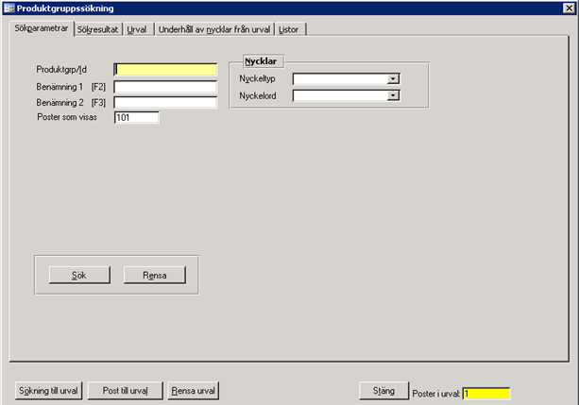Click the Post till urval button
579x405 pixels.
click(125, 390)
